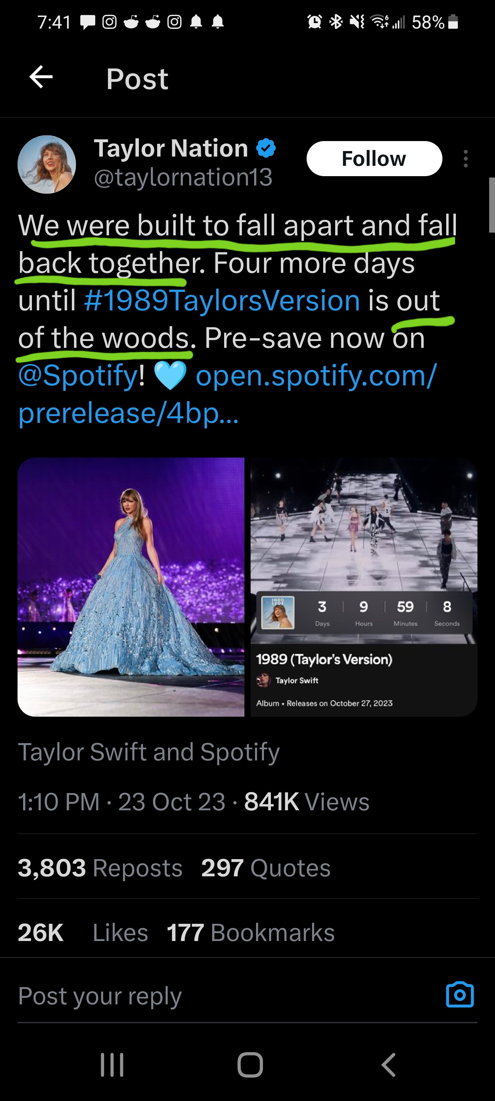The image size is (495, 1101).
Task: Follow the Taylor Nation account
Action: (x=374, y=159)
